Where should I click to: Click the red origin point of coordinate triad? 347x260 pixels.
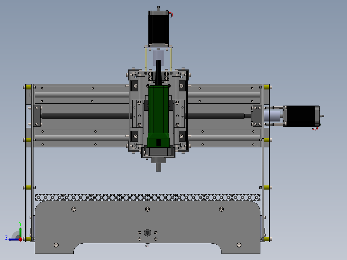pyautogui.click(x=21, y=239)
